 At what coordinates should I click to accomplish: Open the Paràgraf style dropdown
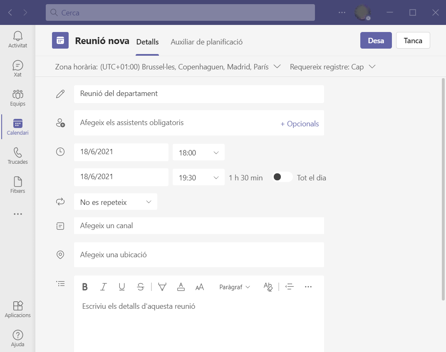(235, 287)
